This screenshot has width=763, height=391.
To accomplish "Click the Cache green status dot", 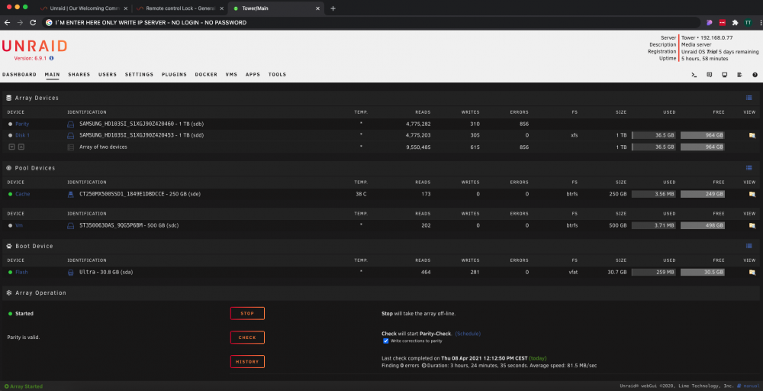I will pos(10,194).
